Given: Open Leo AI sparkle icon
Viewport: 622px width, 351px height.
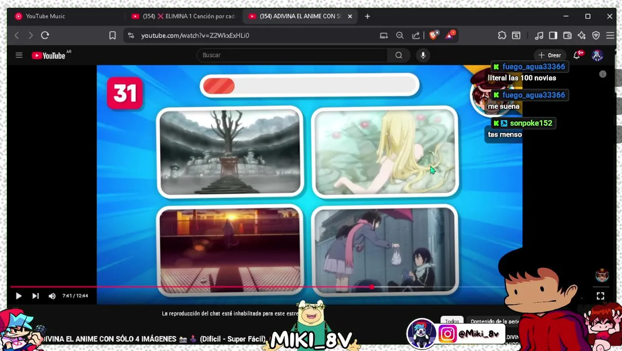Looking at the screenshot, I should click(x=582, y=36).
